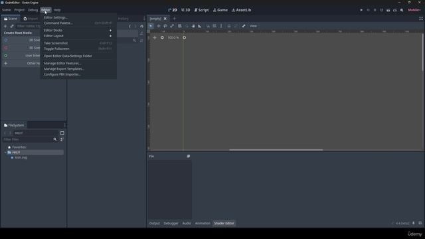
Task: Expand the Editor Layout submenu
Action: coord(78,36)
